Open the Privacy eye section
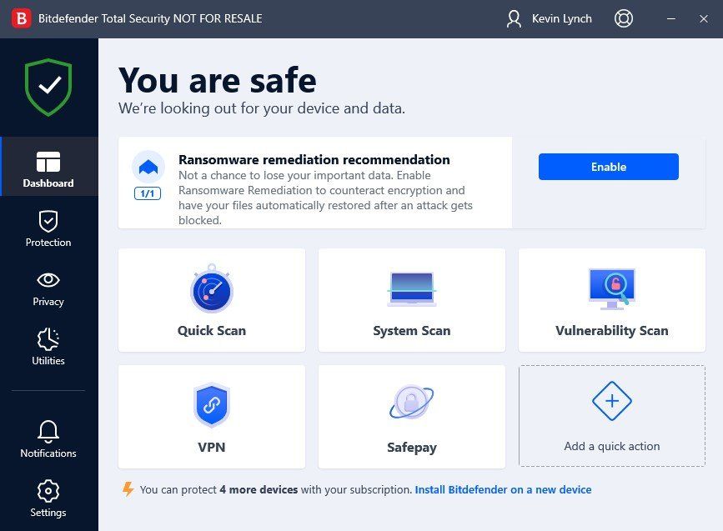This screenshot has height=531, width=723. [x=48, y=288]
